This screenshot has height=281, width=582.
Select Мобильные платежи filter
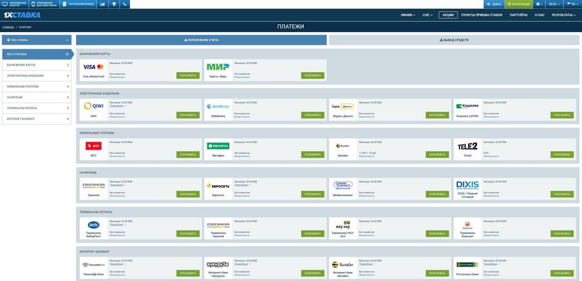pos(36,87)
